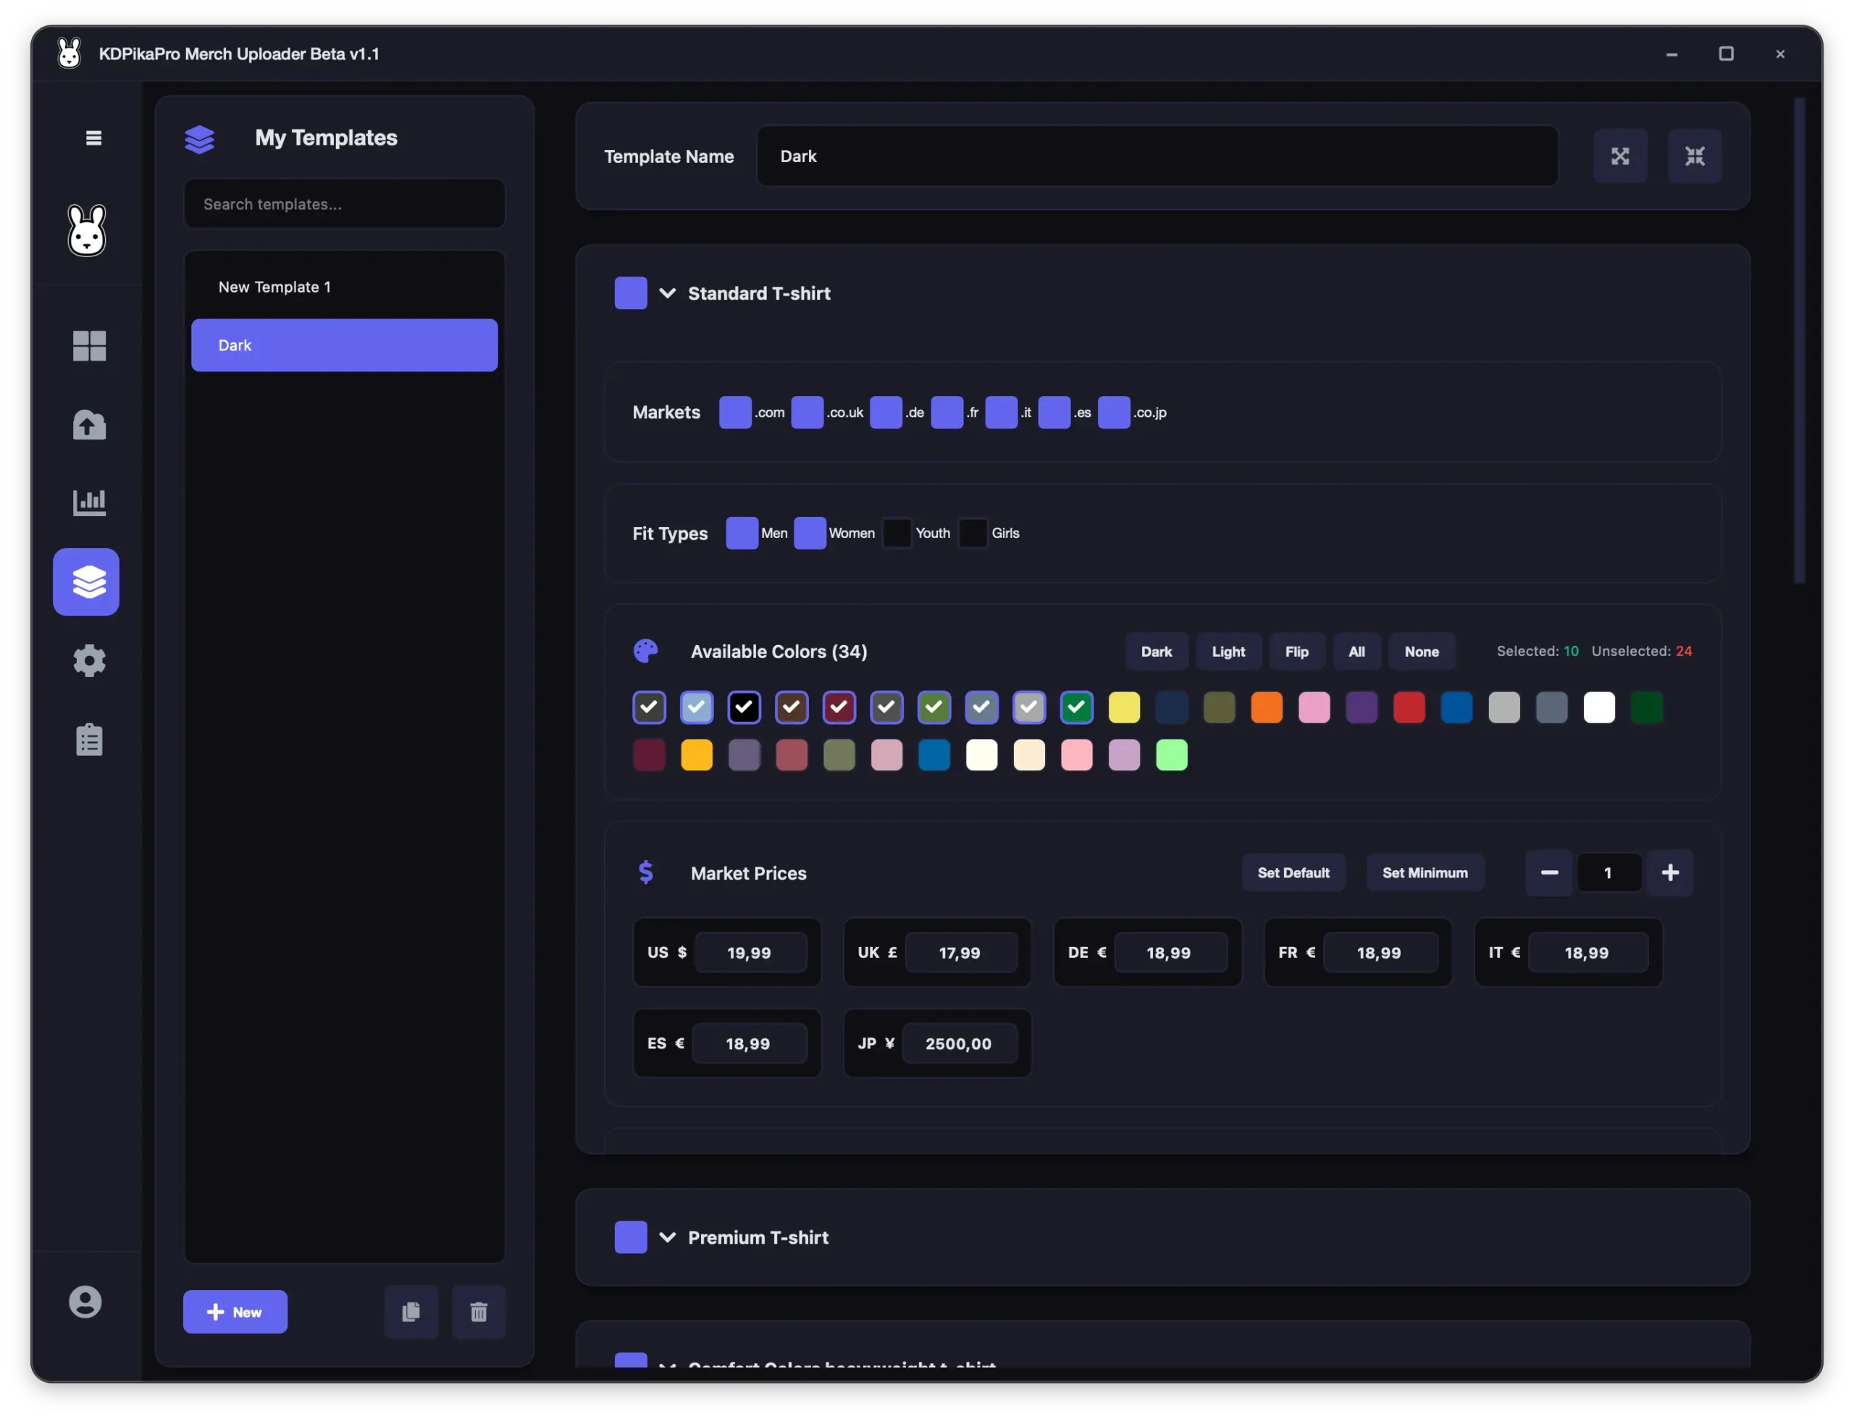
Task: Click the Search templates field
Action: point(344,204)
